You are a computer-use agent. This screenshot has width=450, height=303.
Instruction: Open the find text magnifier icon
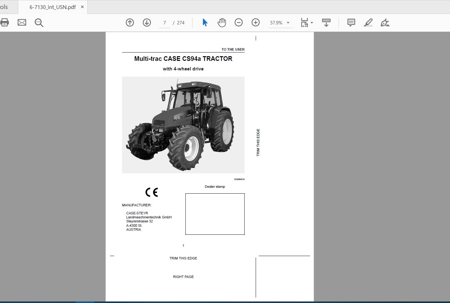click(x=39, y=23)
